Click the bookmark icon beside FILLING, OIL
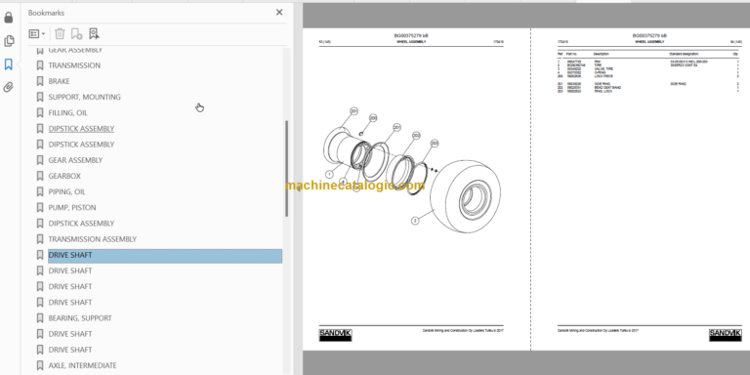The height and width of the screenshot is (375, 750). [x=40, y=113]
